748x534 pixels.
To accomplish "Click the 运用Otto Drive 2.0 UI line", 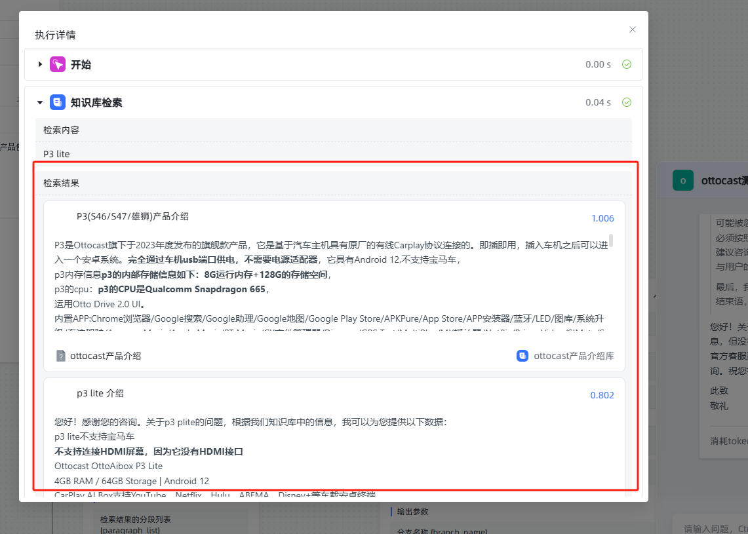I will pyautogui.click(x=100, y=304).
